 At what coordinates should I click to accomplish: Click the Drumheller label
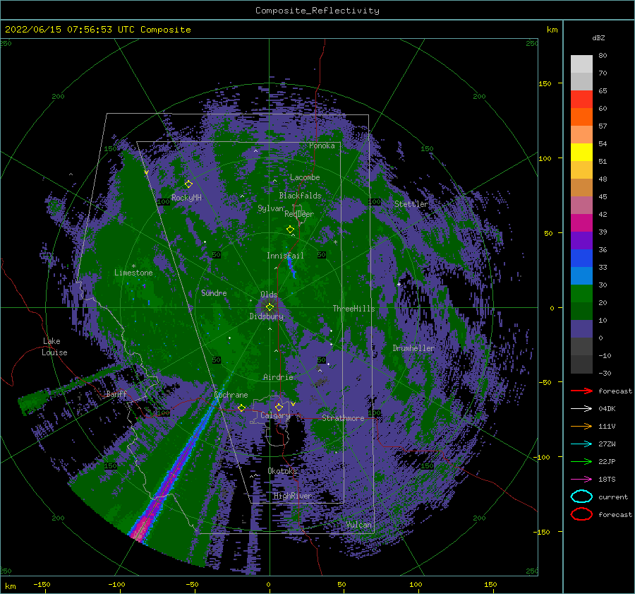tap(413, 348)
